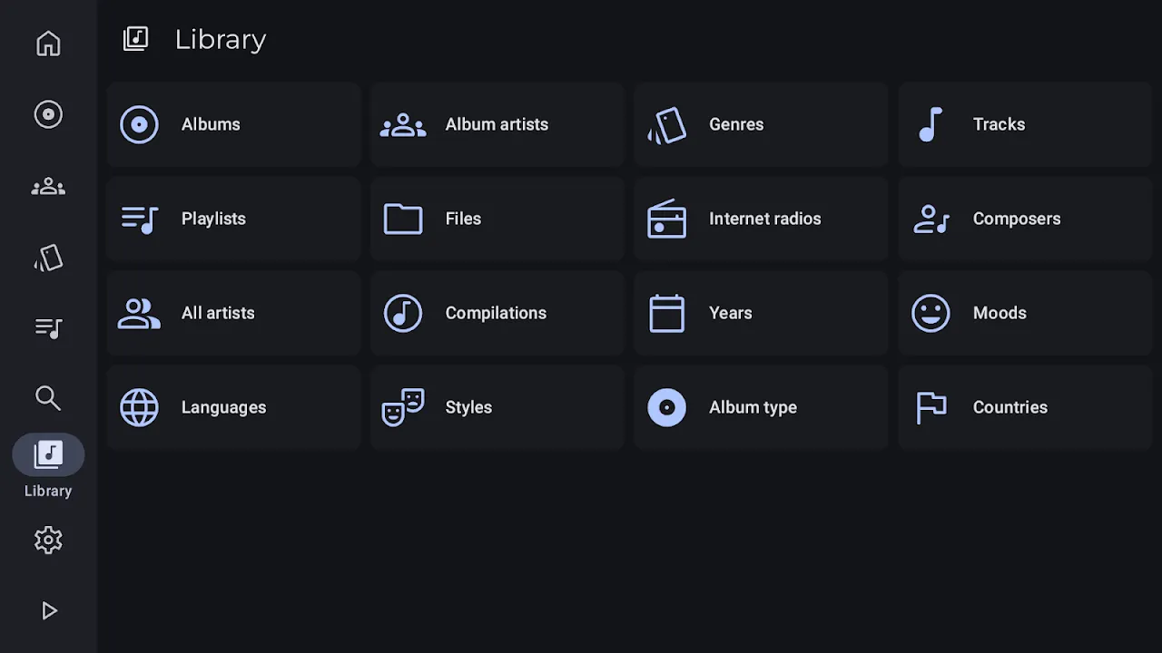Open the Genres library tile

[761, 124]
